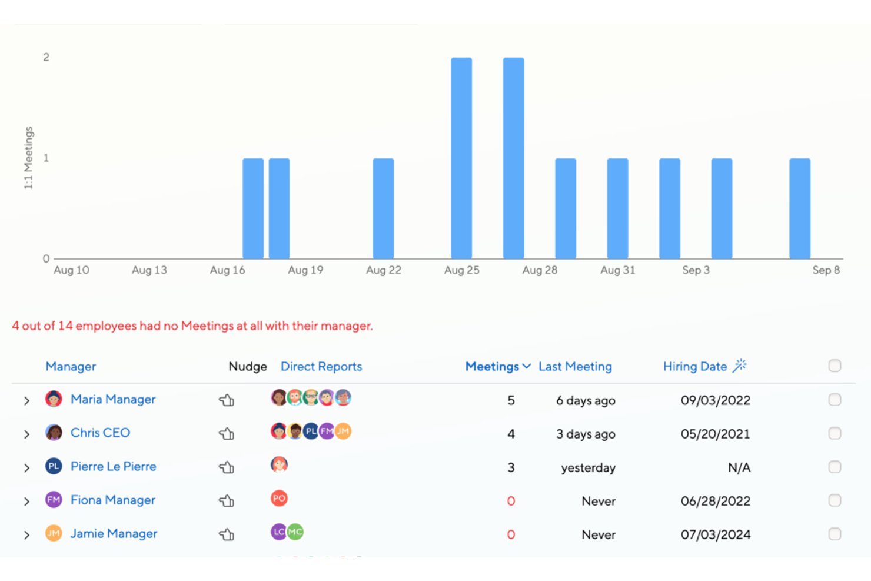Click the FM avatar next to Fiona Manager
The height and width of the screenshot is (581, 871).
[54, 500]
